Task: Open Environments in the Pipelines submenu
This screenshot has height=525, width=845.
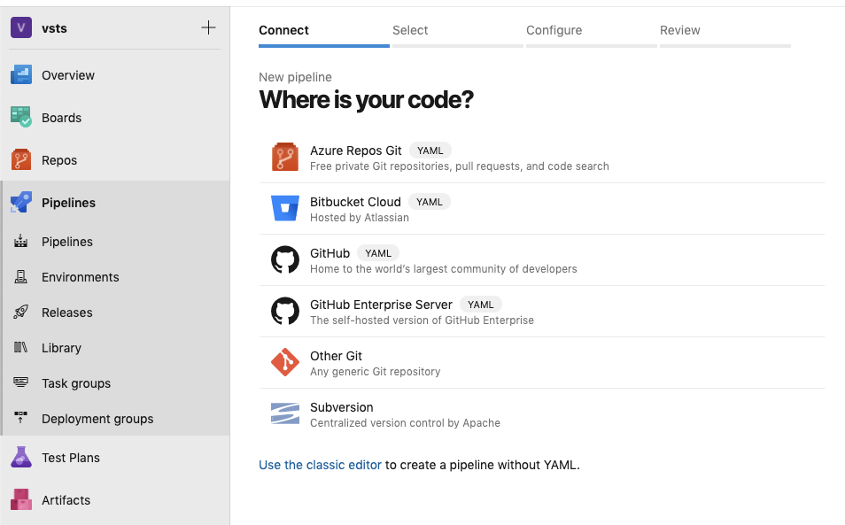Action: pyautogui.click(x=80, y=277)
